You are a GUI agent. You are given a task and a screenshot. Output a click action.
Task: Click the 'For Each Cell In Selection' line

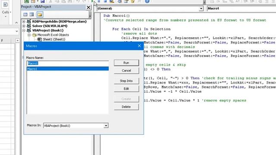pos(141,29)
